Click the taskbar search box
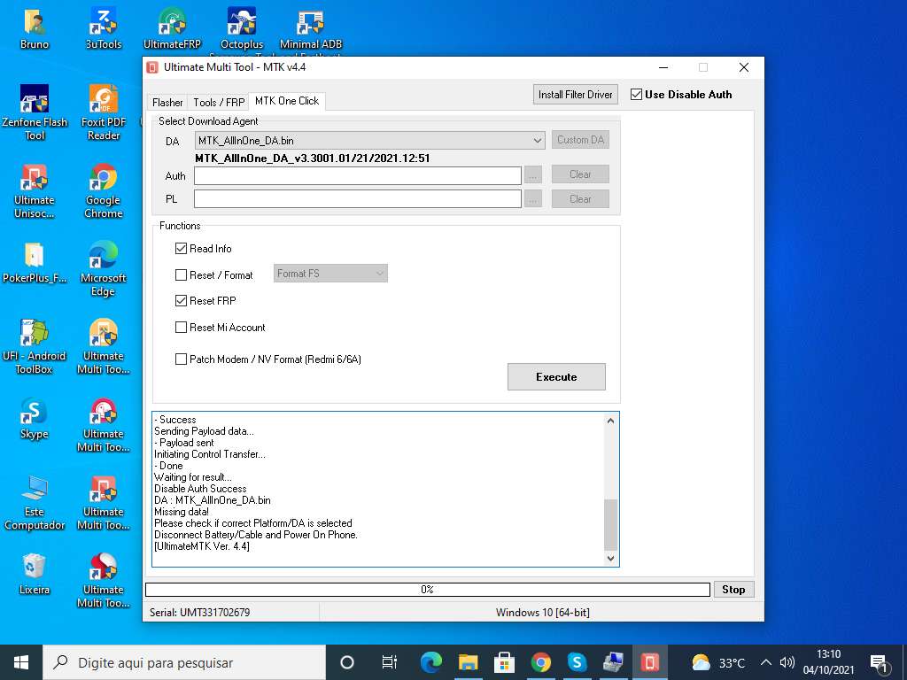This screenshot has width=907, height=680. pos(184,662)
